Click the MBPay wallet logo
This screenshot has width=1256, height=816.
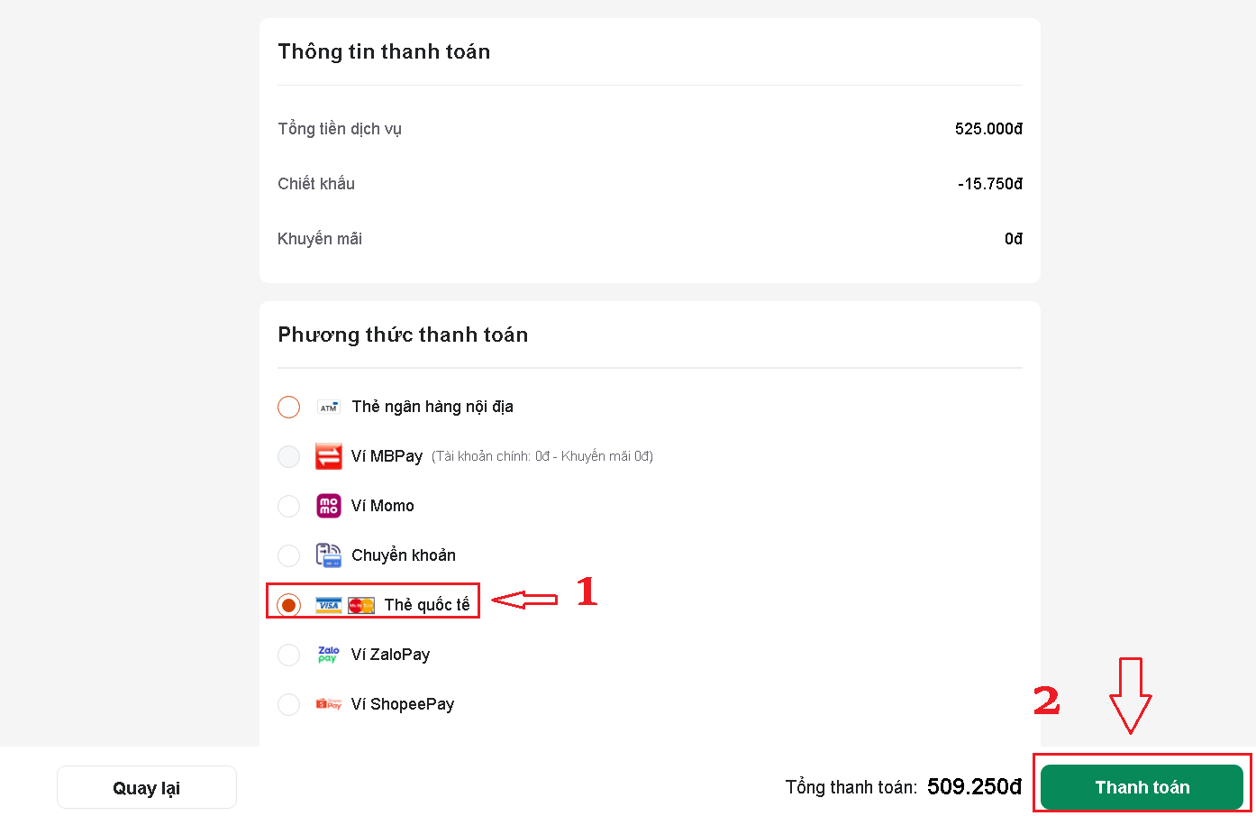tap(329, 456)
